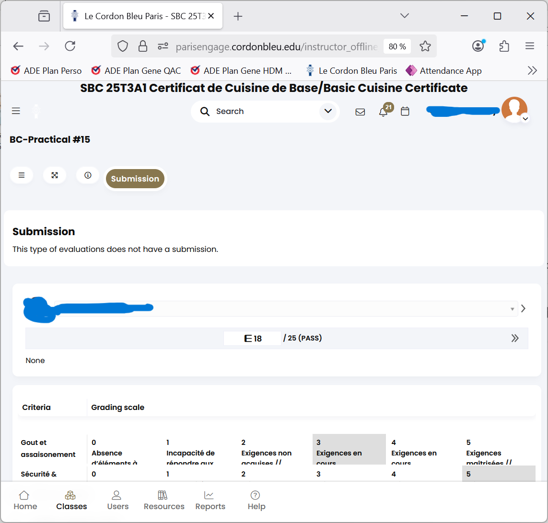
Task: Open Attendance App bookmark
Action: point(443,70)
